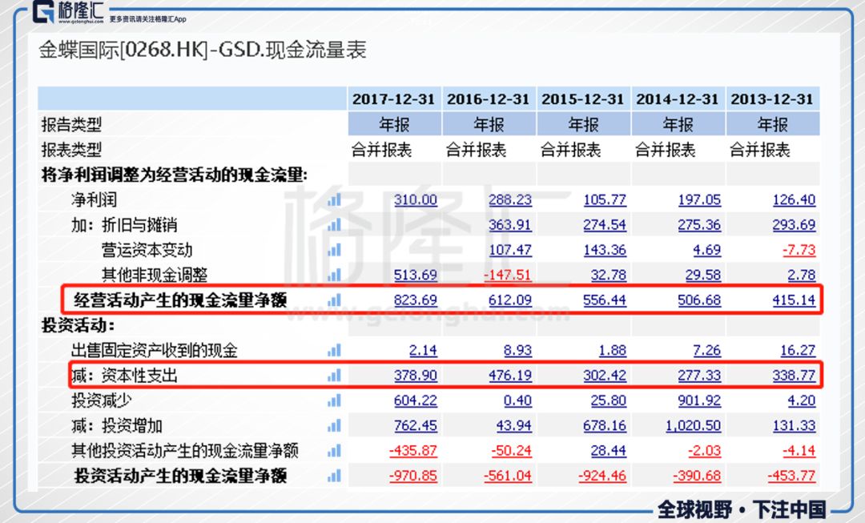Image resolution: width=865 pixels, height=523 pixels.
Task: Open other investing value -435.87
Action: click(413, 451)
